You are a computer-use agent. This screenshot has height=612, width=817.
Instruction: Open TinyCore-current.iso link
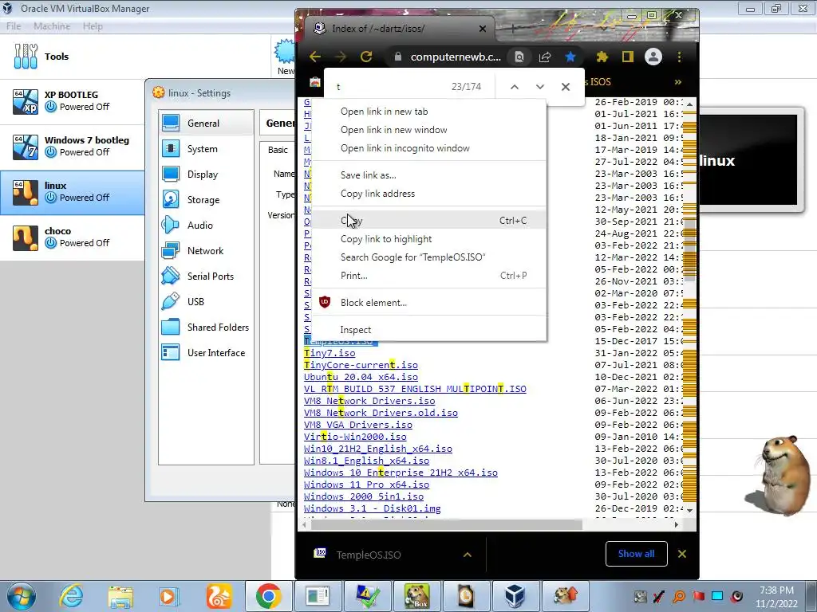tap(361, 365)
